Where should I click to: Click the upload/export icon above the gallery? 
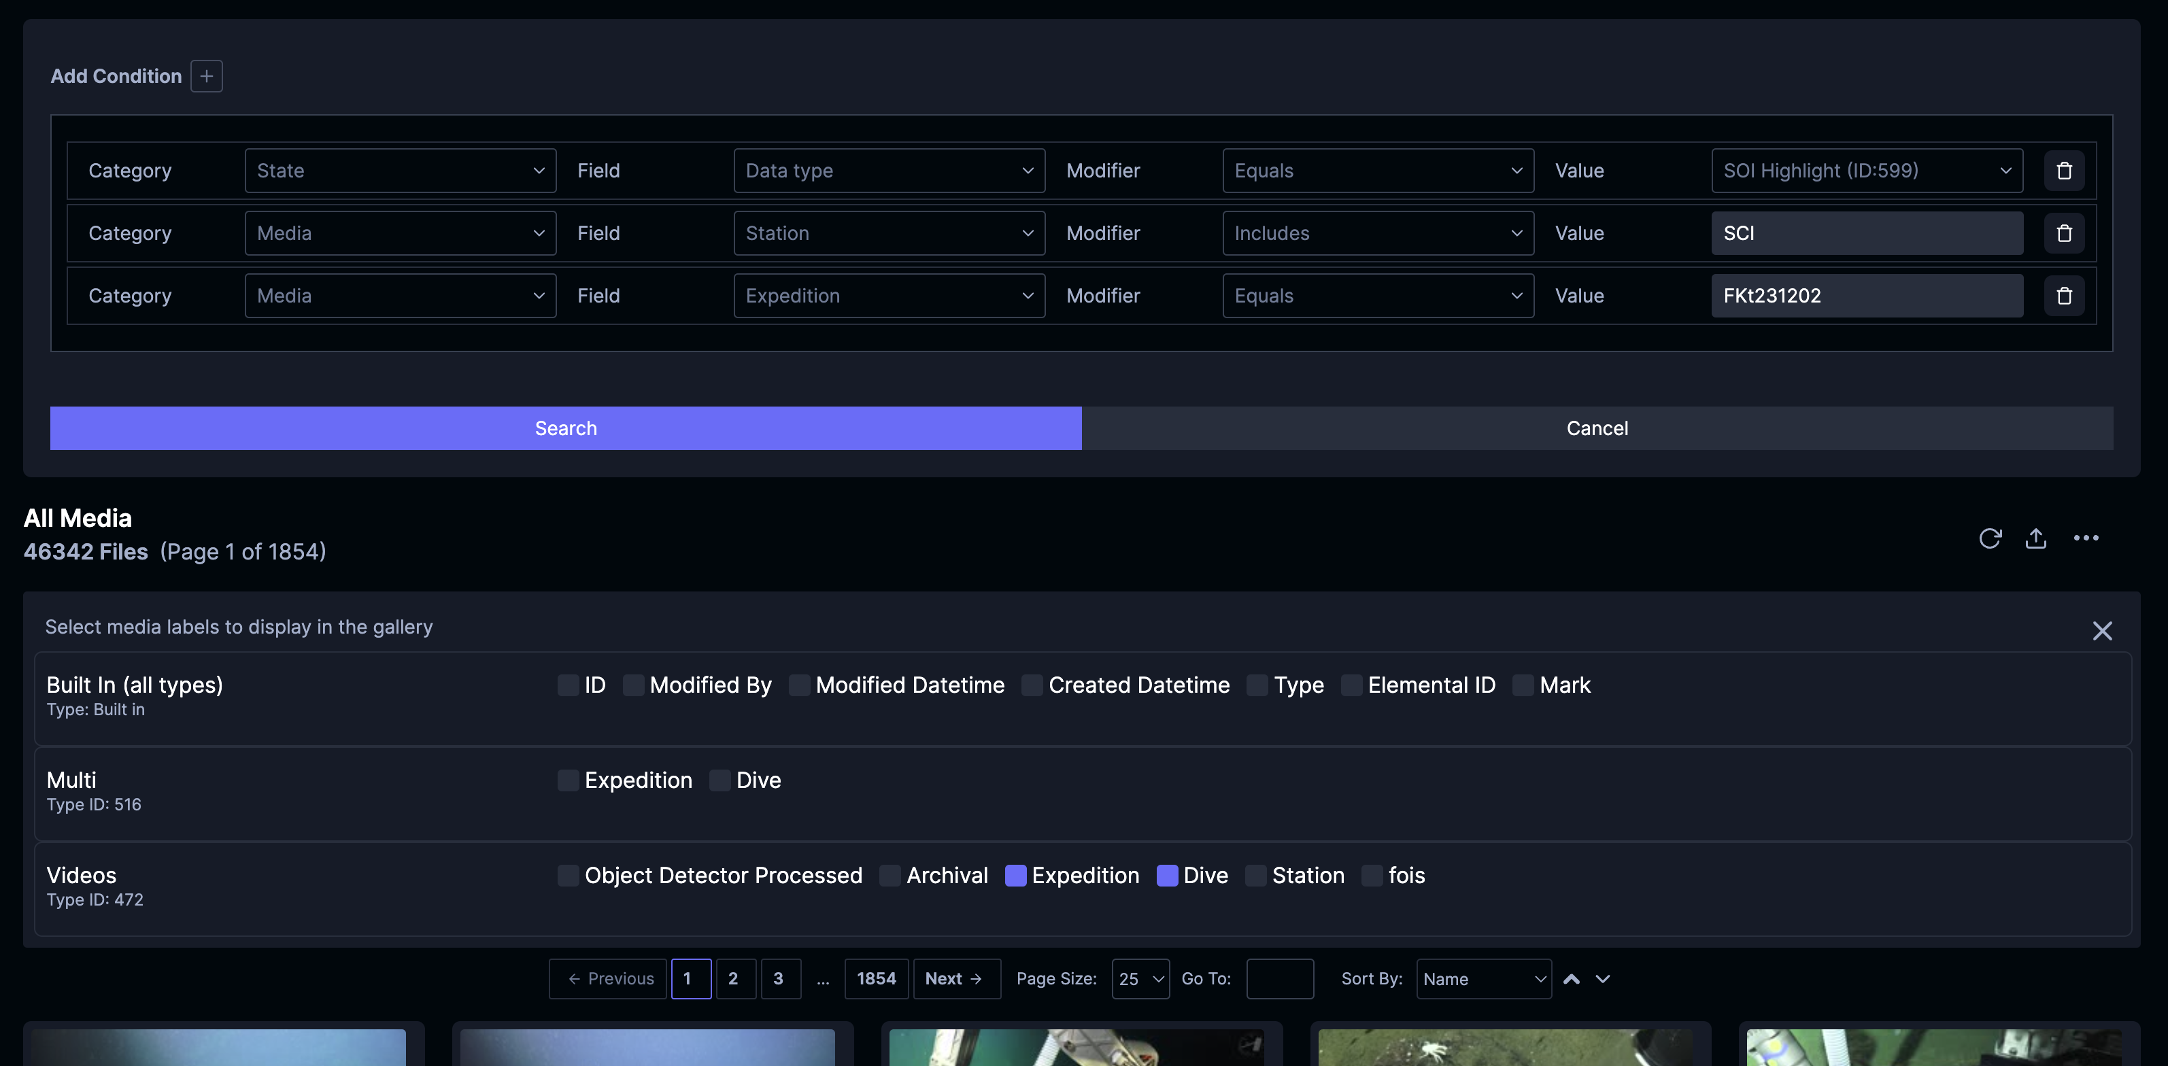(x=2035, y=538)
